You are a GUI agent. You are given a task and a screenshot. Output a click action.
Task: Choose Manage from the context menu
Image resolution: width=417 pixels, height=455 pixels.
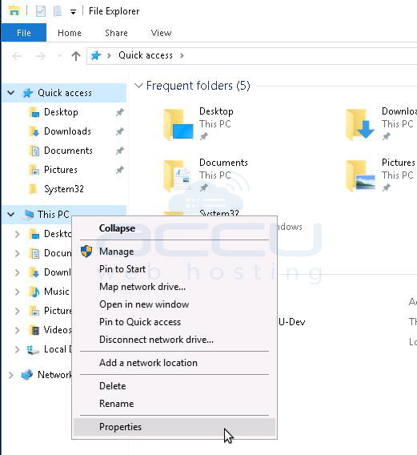[x=174, y=252]
